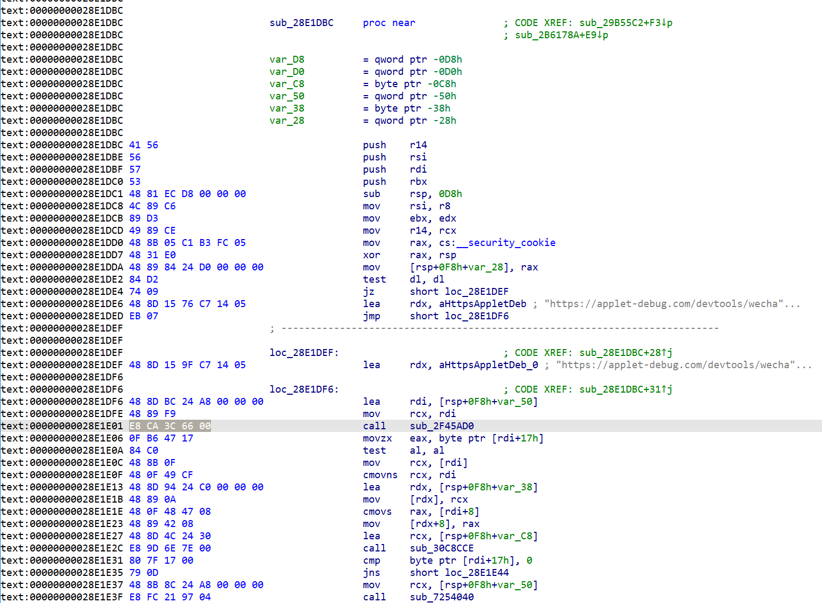Select the var_C8 variable definition
Viewport: 822px width, 603px height.
pyautogui.click(x=286, y=84)
